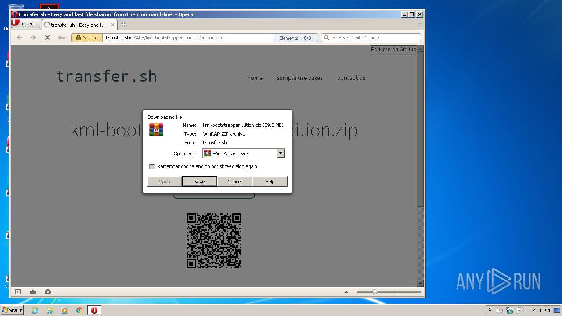562x316 pixels.
Task: Launch Google Chrome from taskbar
Action: point(79,310)
